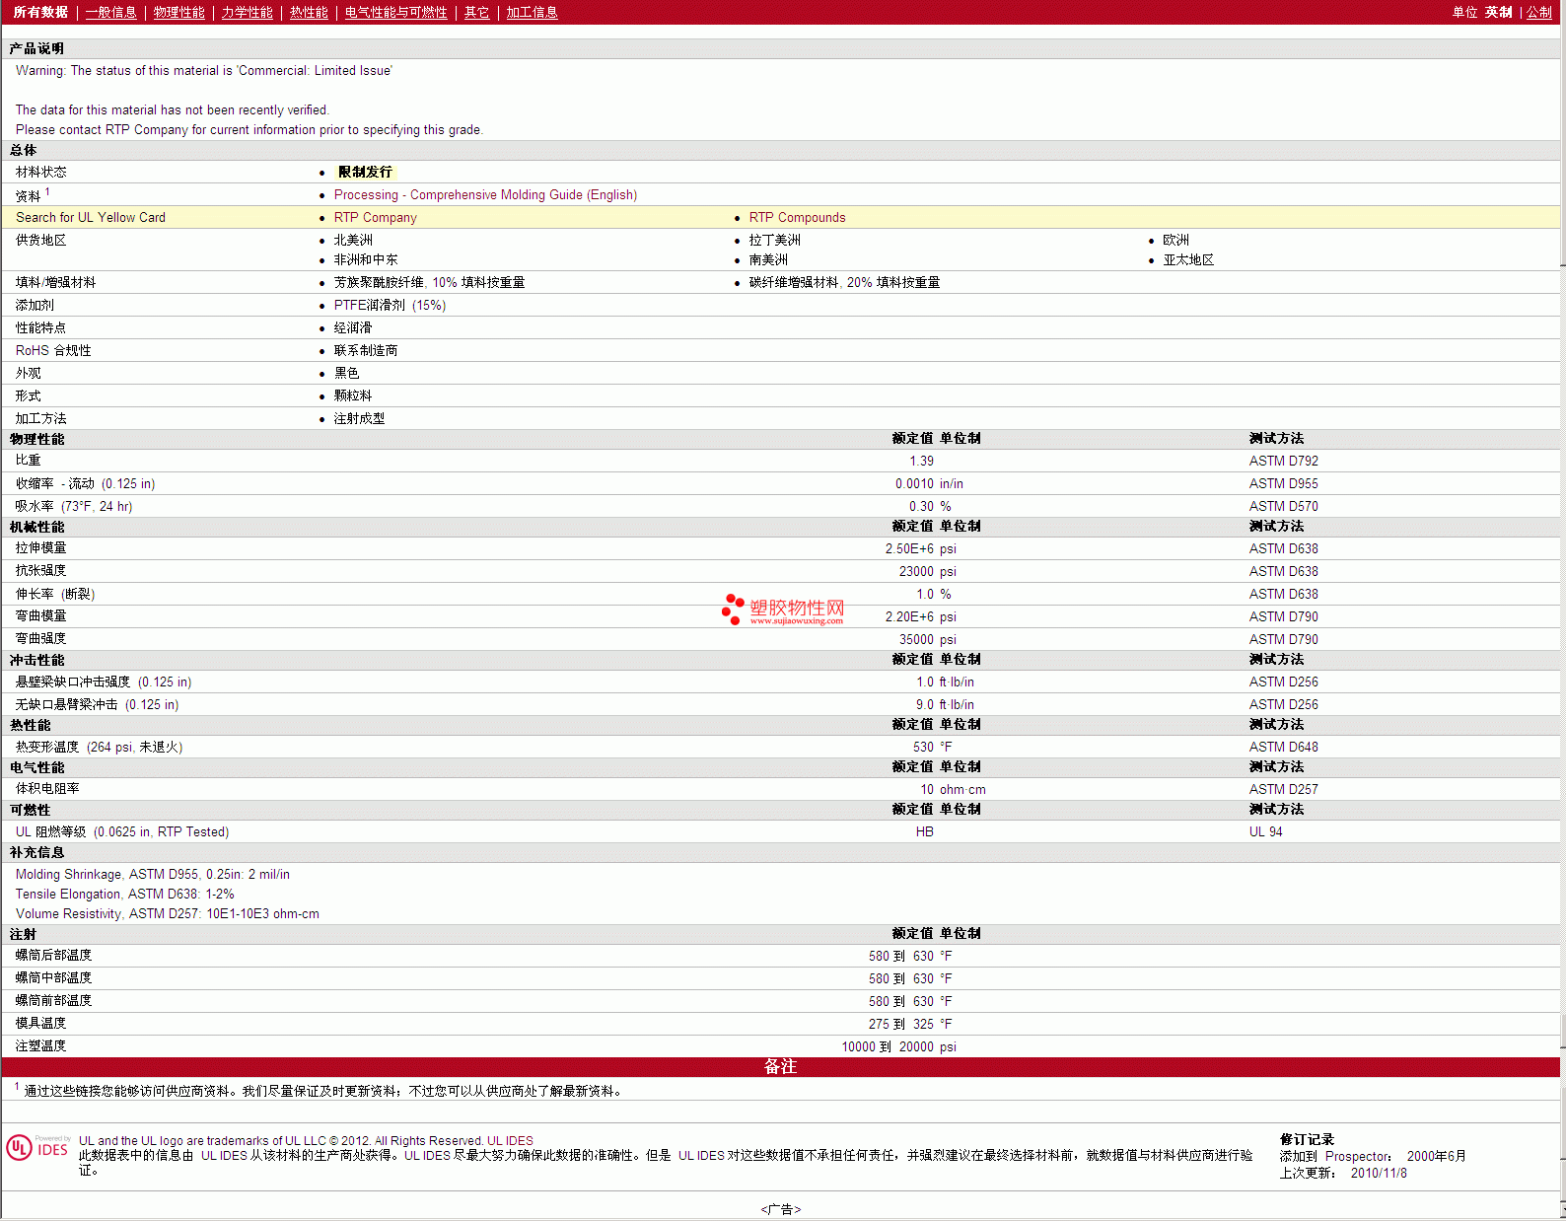Click the 广告 placeholder at the bottom
Screen dimensions: 1566x1221
(780, 1209)
